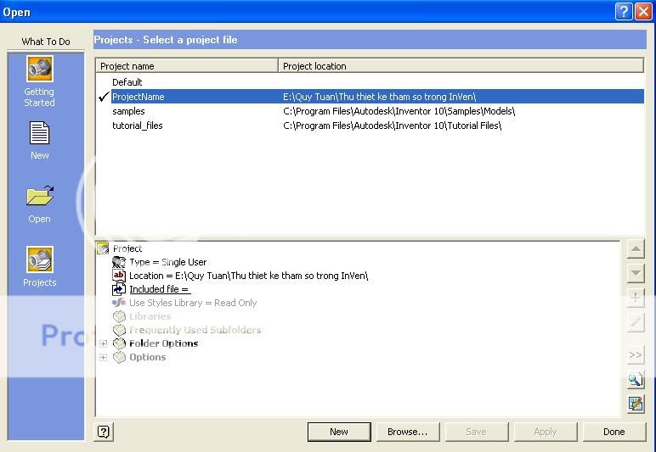656x452 pixels.
Task: Click the Browse... button
Action: pyautogui.click(x=408, y=432)
